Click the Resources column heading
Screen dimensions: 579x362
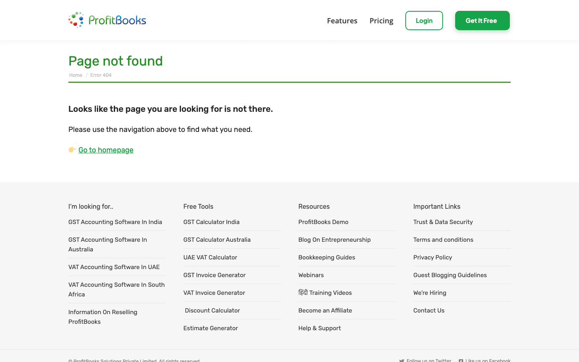314,206
